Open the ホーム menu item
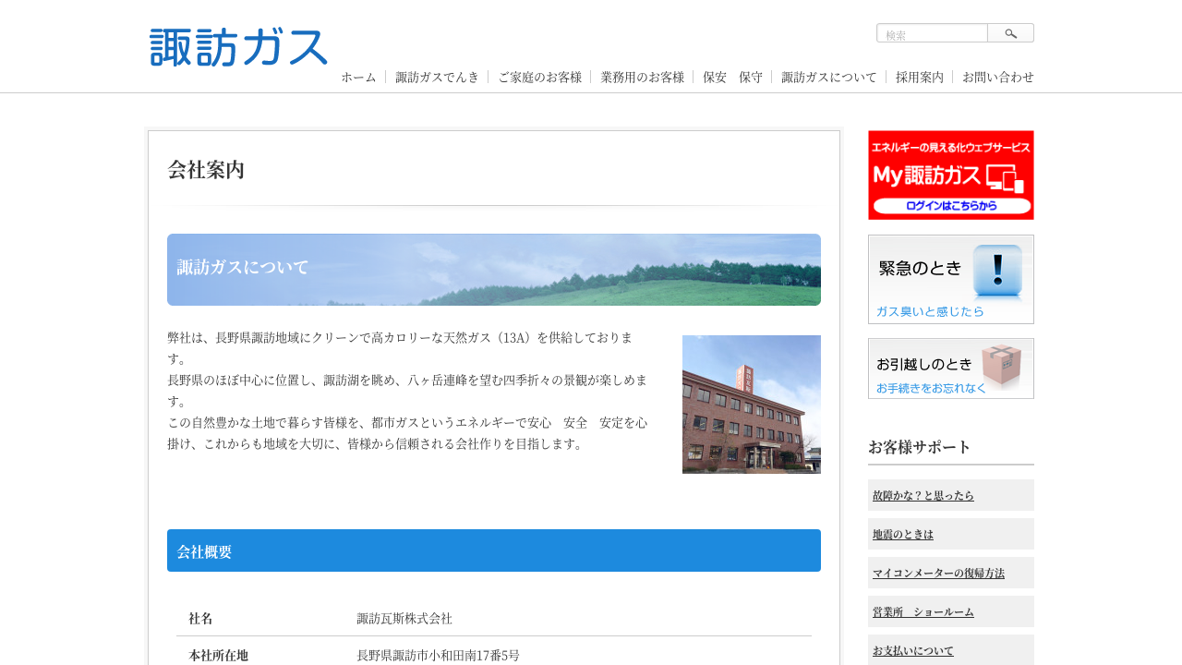This screenshot has height=665, width=1182. pyautogui.click(x=358, y=77)
